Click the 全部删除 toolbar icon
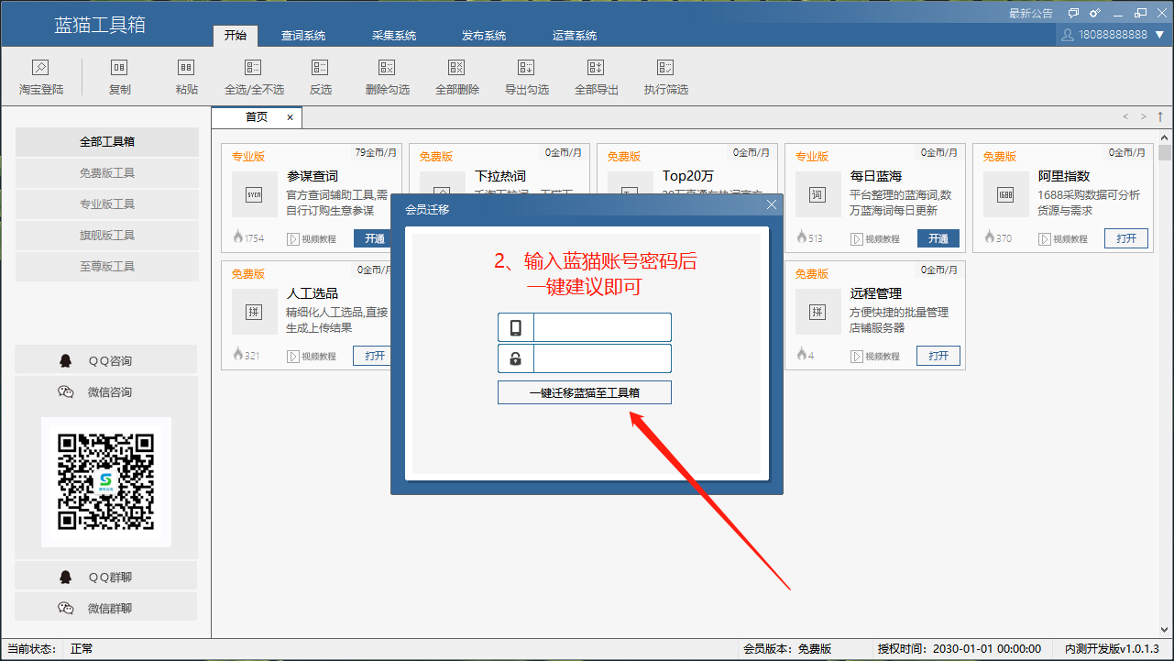The image size is (1174, 661). pos(456,68)
